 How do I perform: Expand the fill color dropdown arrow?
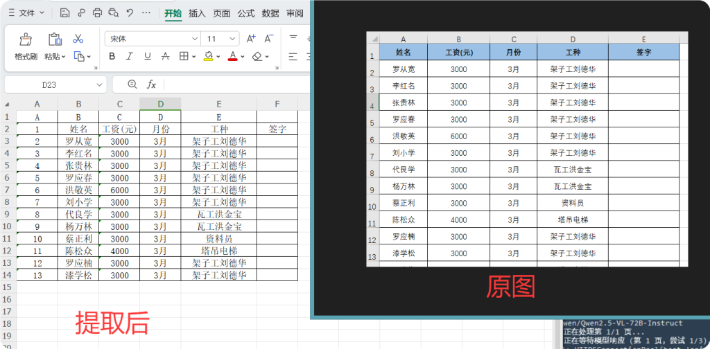218,57
